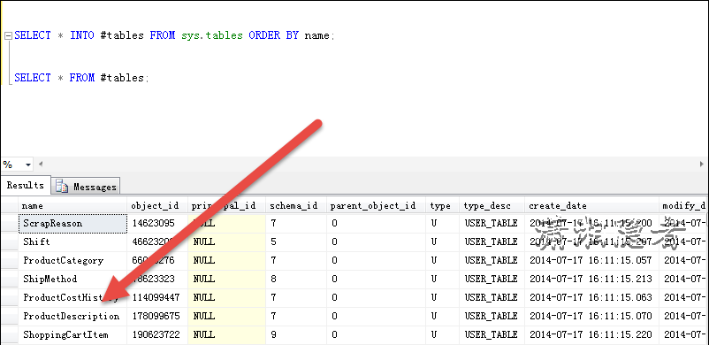The image size is (709, 345).
Task: Click the second SELECT keyword in the editor
Action: (x=33, y=78)
